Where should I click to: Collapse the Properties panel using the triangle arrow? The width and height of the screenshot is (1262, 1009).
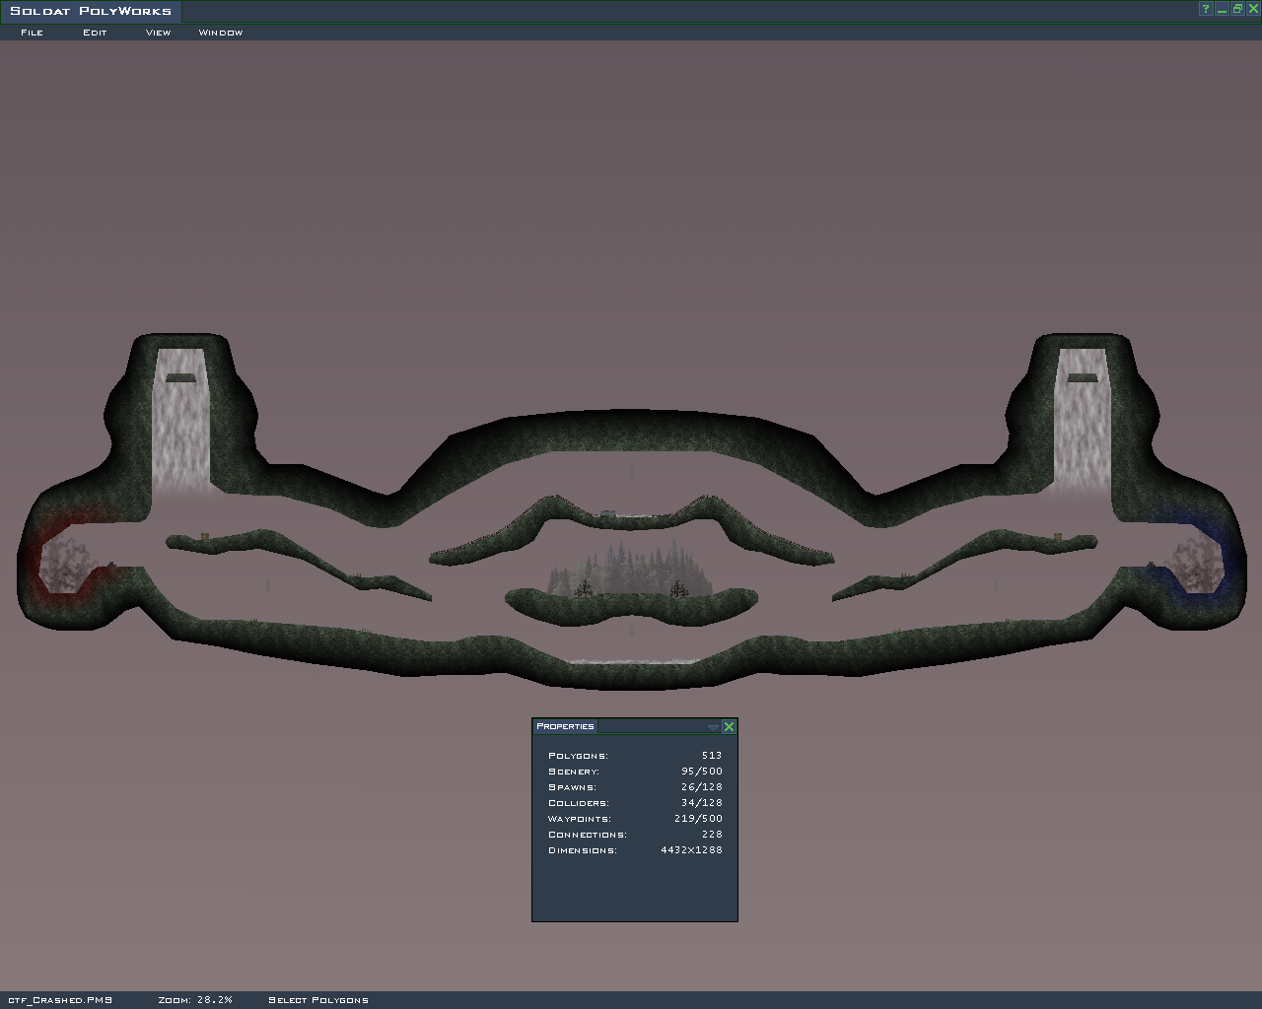coord(713,727)
